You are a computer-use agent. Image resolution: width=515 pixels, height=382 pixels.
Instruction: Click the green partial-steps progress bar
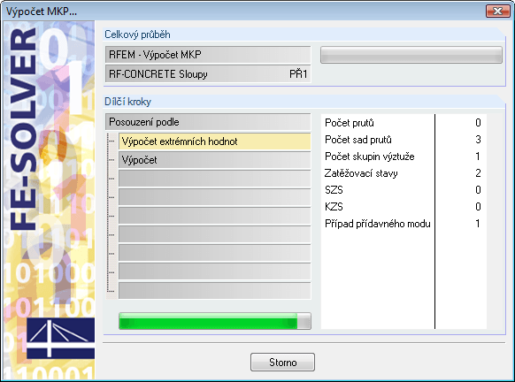click(215, 321)
